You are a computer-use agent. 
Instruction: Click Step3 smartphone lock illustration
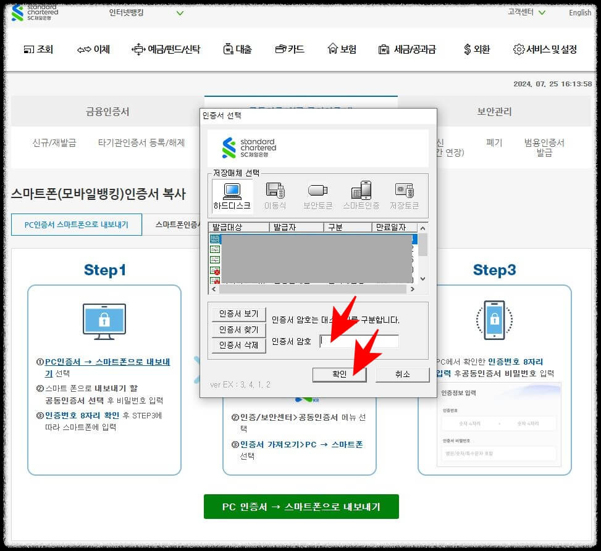coord(494,320)
